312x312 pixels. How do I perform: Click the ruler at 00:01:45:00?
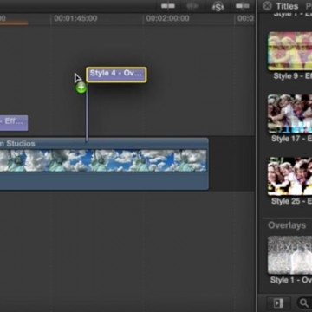(x=75, y=18)
